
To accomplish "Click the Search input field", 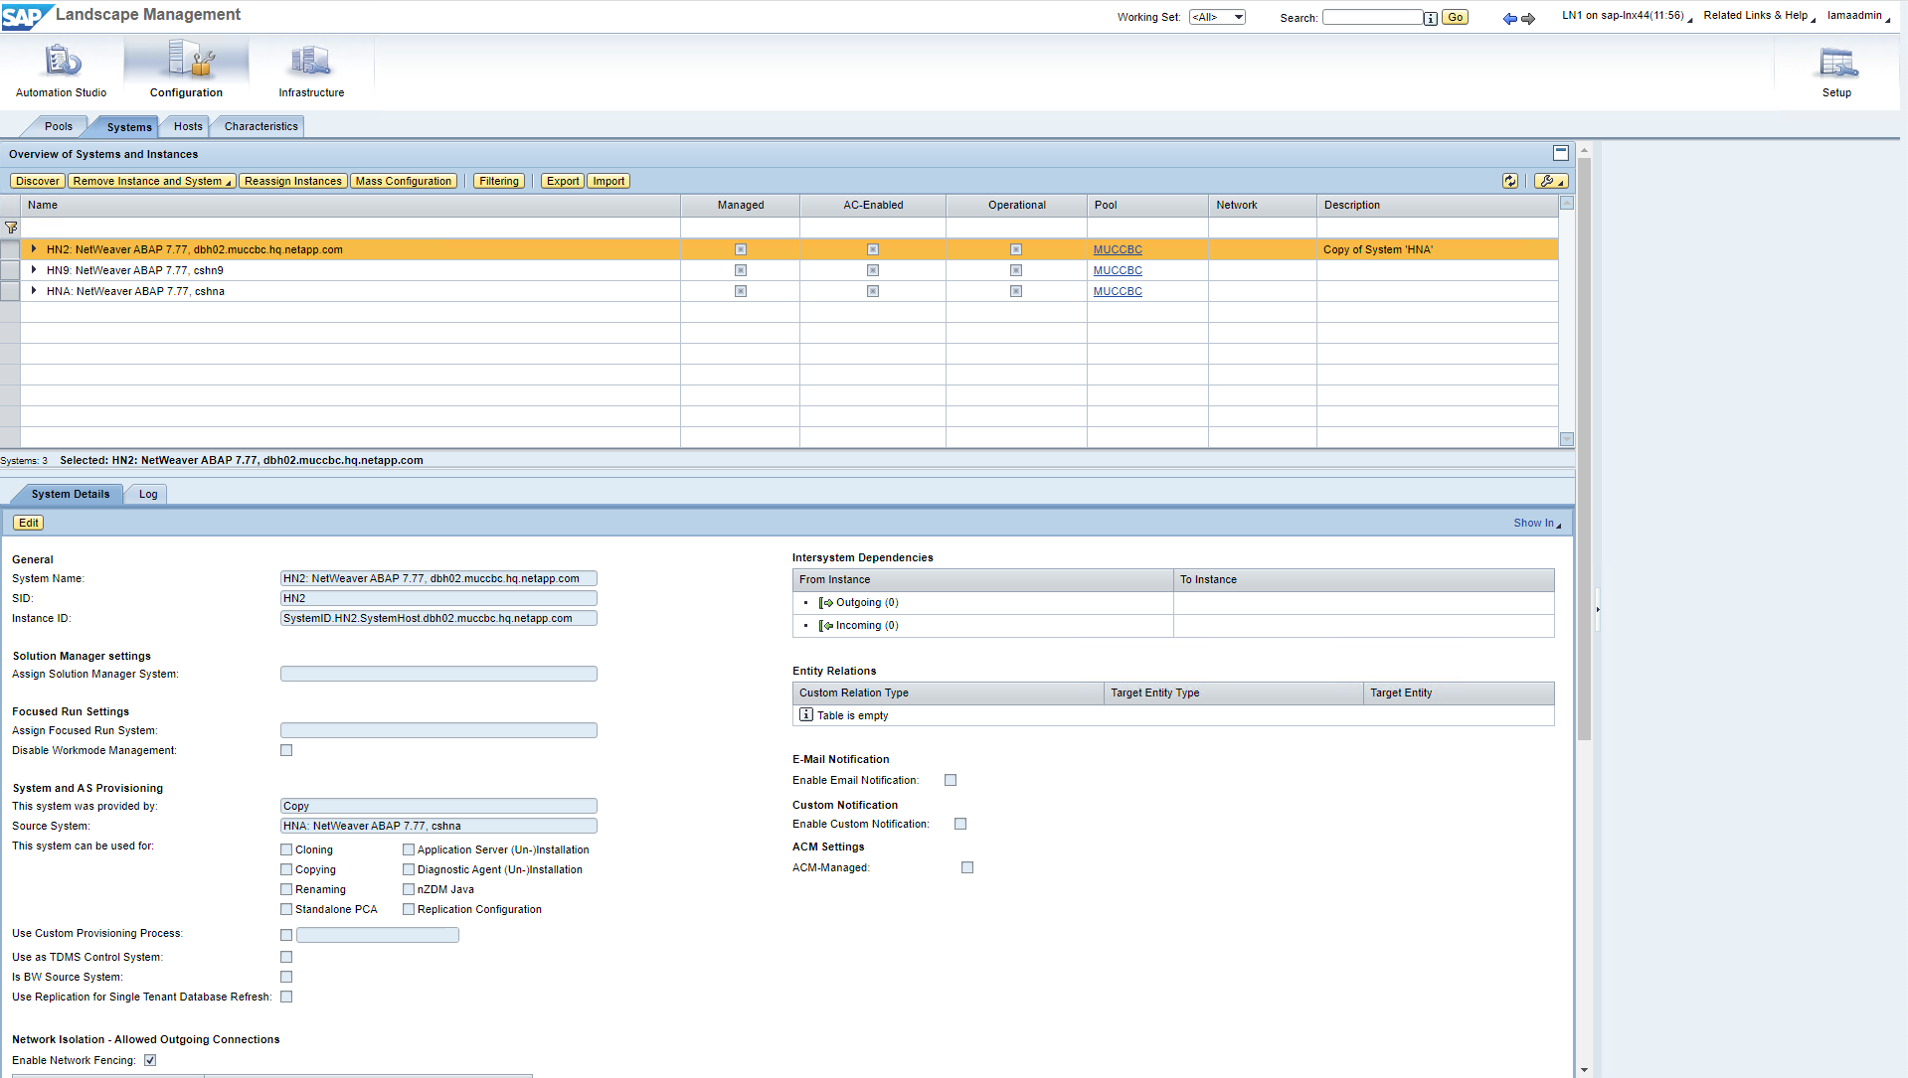I will tap(1371, 17).
